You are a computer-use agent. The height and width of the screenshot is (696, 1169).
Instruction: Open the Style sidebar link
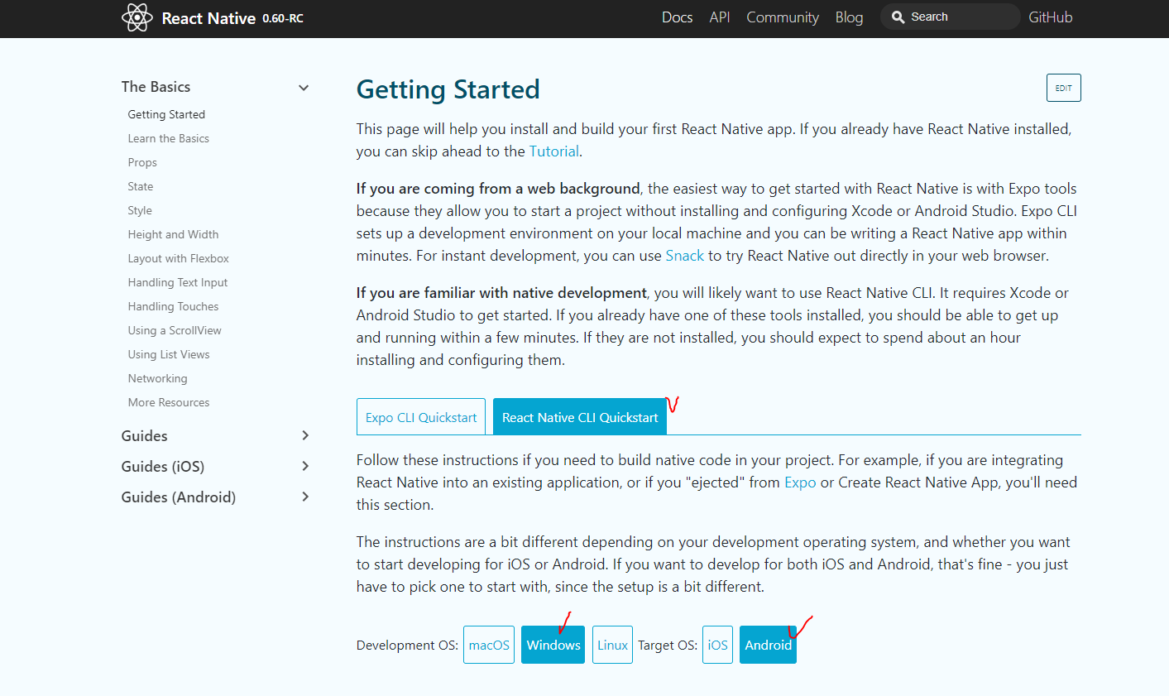(x=140, y=210)
